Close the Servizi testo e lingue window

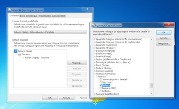pyautogui.click(x=87, y=9)
